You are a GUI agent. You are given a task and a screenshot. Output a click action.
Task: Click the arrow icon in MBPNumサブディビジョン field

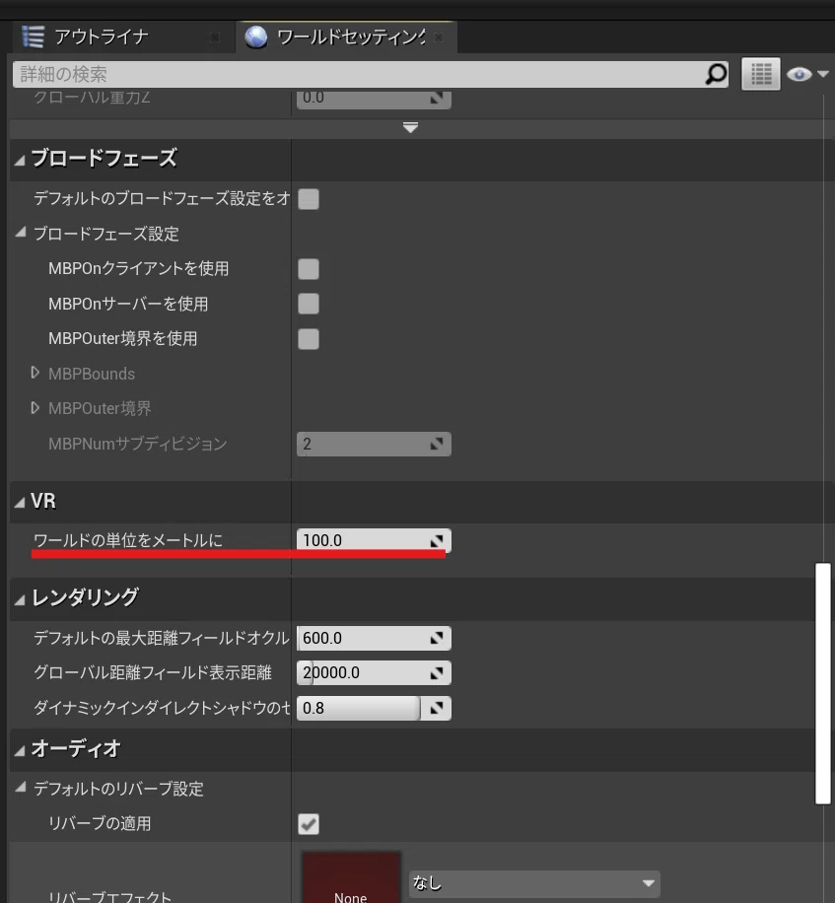(437, 444)
